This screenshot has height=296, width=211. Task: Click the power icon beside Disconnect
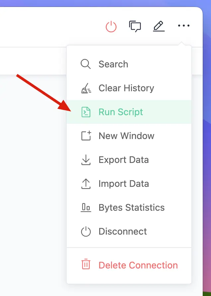coord(86,231)
